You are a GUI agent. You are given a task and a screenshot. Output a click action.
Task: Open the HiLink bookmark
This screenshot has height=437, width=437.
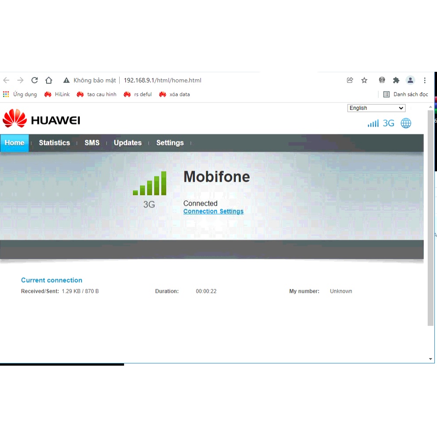click(x=57, y=94)
